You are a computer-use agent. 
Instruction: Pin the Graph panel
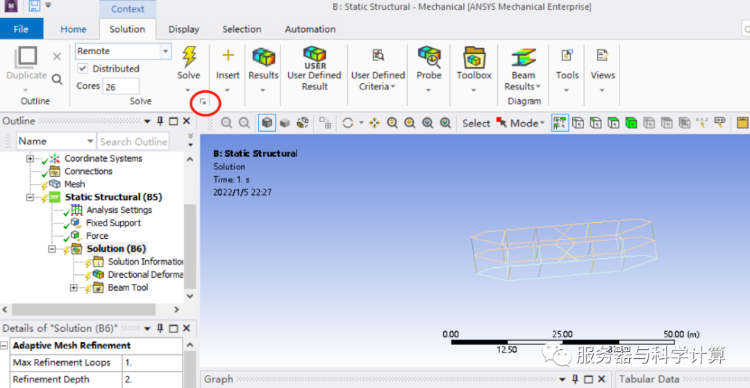(576, 379)
